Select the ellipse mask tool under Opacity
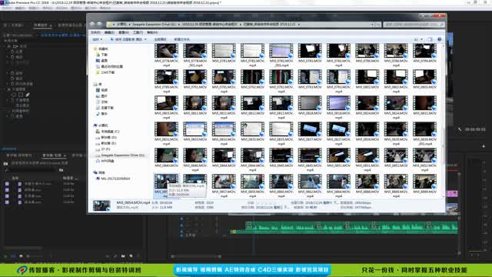The height and width of the screenshot is (277, 492). click(14, 95)
